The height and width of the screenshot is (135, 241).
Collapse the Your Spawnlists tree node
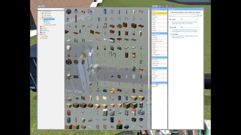point(39,12)
